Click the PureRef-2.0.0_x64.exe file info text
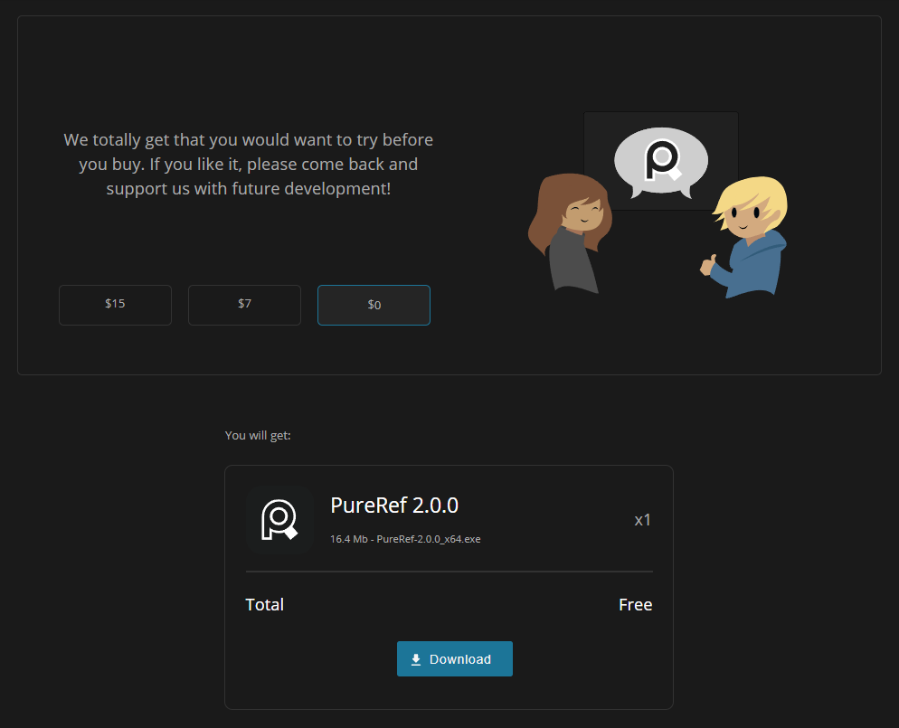This screenshot has width=899, height=728. 405,539
